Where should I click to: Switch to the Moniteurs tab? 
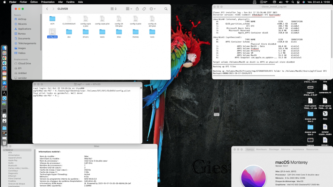261,149
